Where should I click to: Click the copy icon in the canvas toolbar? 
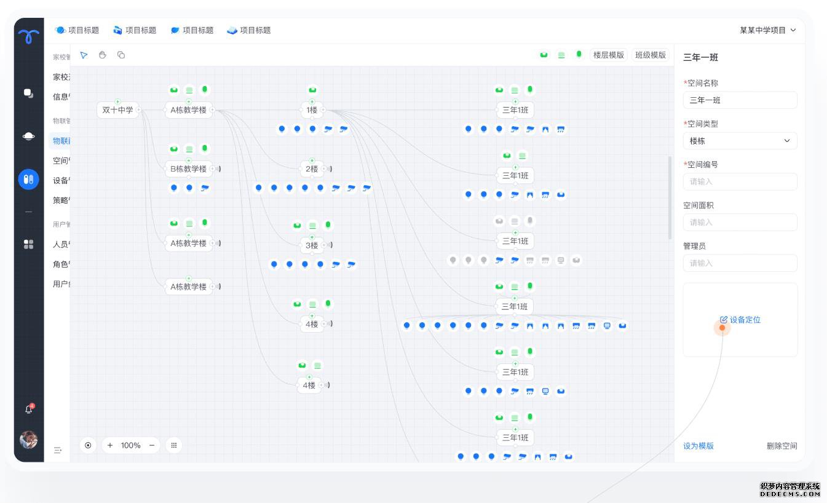[121, 55]
